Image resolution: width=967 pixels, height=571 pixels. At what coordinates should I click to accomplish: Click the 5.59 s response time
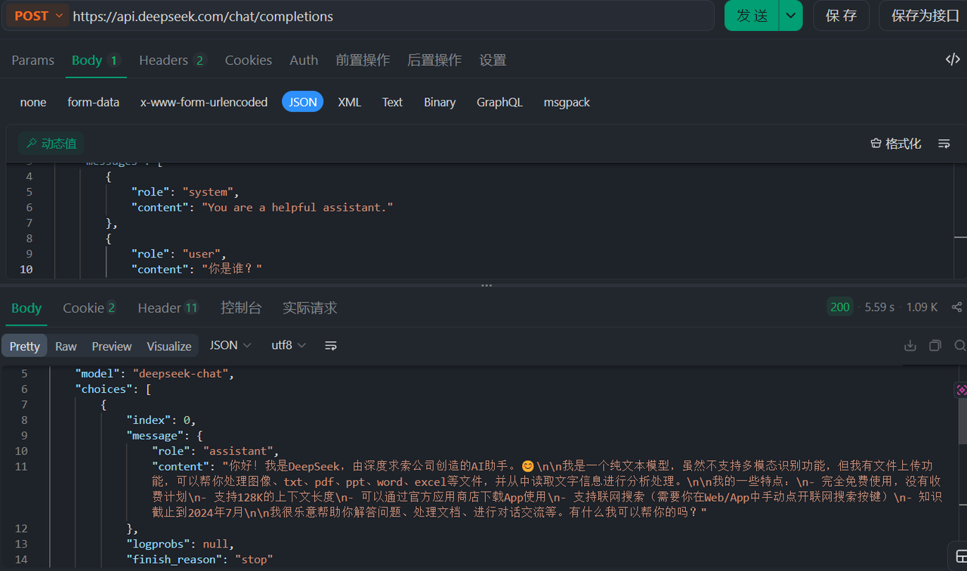[879, 307]
